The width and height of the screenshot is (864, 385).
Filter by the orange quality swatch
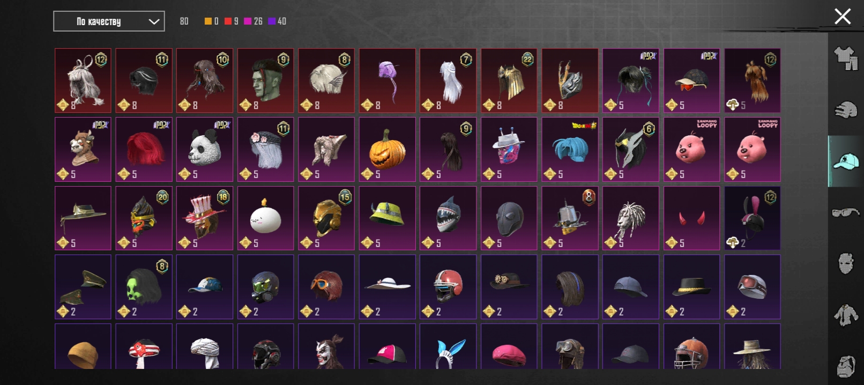coord(208,21)
